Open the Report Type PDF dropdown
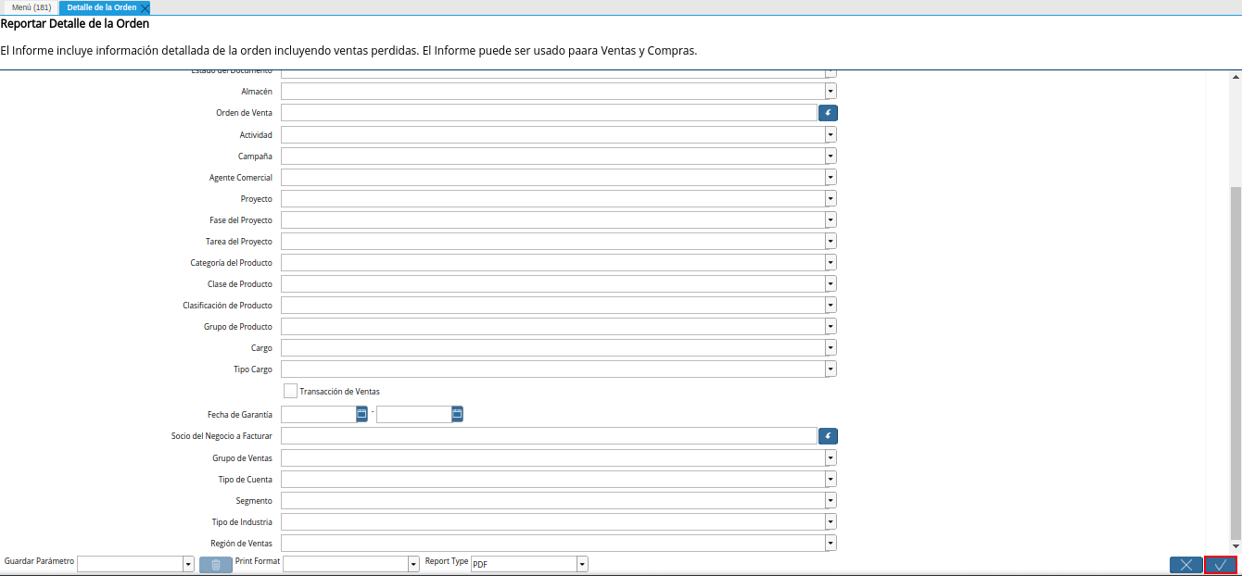This screenshot has width=1242, height=576. 582,564
